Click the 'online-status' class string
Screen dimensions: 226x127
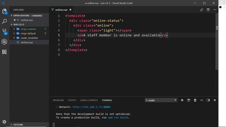tap(106, 20)
